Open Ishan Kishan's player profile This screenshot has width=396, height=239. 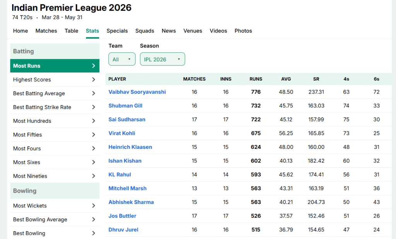(125, 161)
